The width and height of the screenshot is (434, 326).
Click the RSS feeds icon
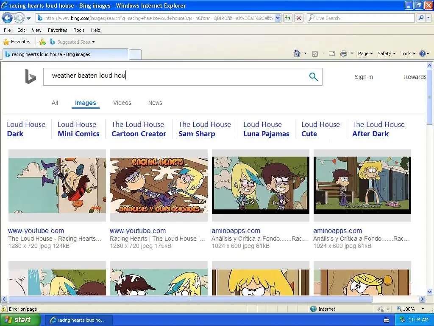tap(315, 54)
